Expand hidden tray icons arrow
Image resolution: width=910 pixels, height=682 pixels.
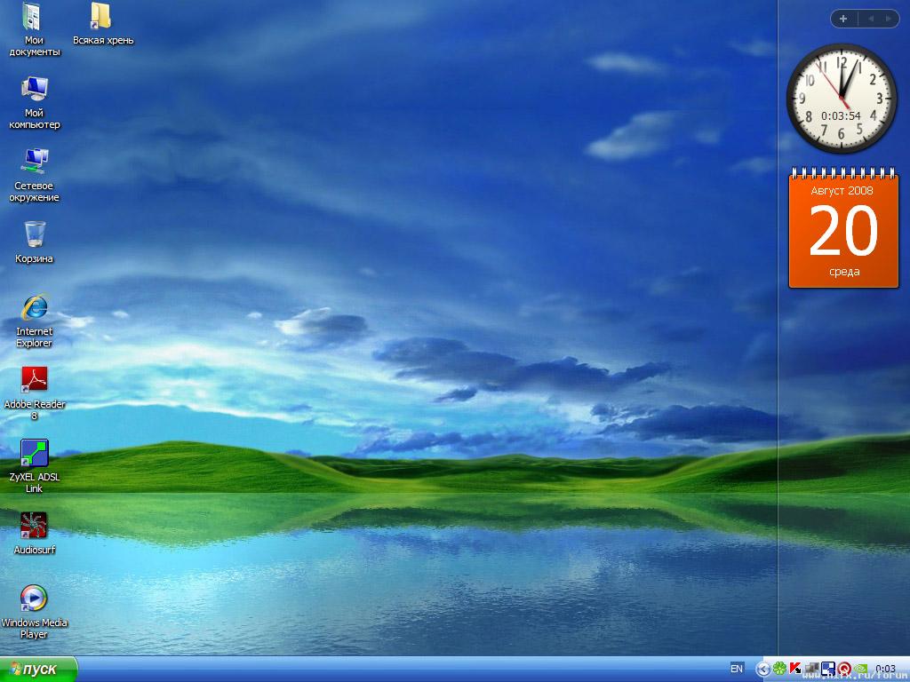pyautogui.click(x=763, y=670)
